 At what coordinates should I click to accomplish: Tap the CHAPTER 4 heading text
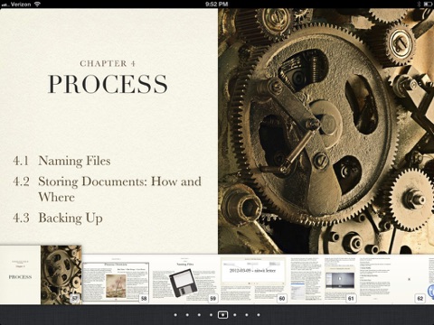pos(108,63)
